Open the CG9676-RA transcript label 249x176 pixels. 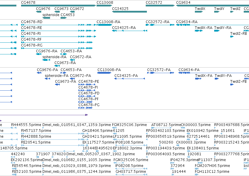pos(47,51)
